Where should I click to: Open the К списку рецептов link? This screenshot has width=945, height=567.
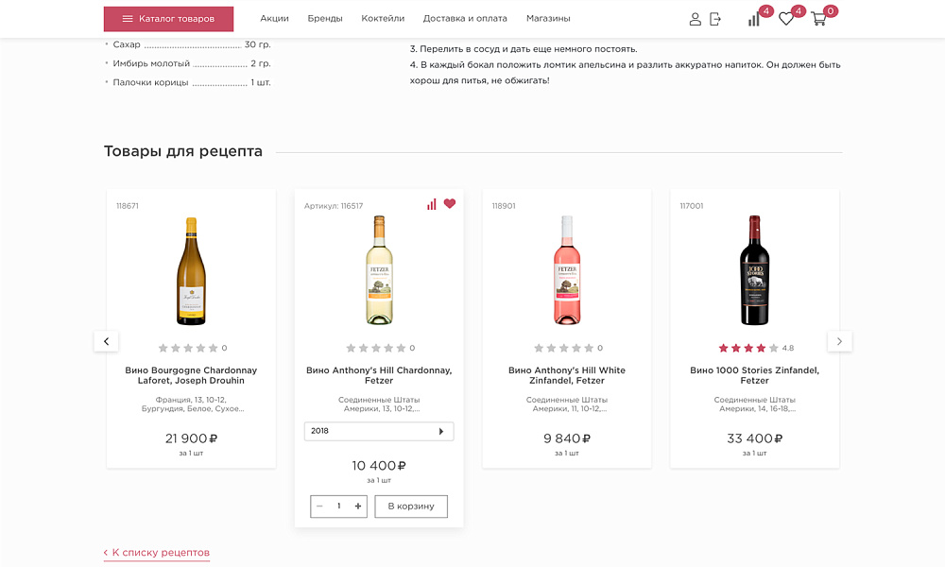pyautogui.click(x=156, y=551)
